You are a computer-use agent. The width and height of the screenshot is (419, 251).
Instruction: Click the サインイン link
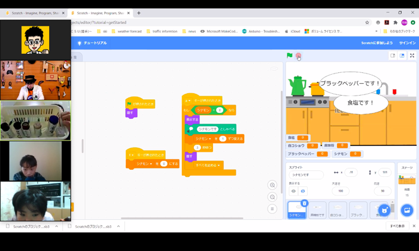tap(407, 43)
